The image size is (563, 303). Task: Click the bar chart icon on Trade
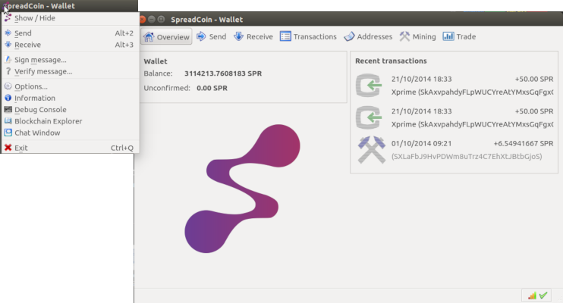(x=448, y=36)
